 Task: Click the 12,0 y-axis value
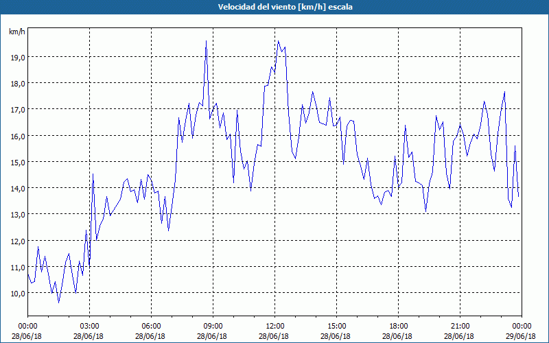pos(18,241)
